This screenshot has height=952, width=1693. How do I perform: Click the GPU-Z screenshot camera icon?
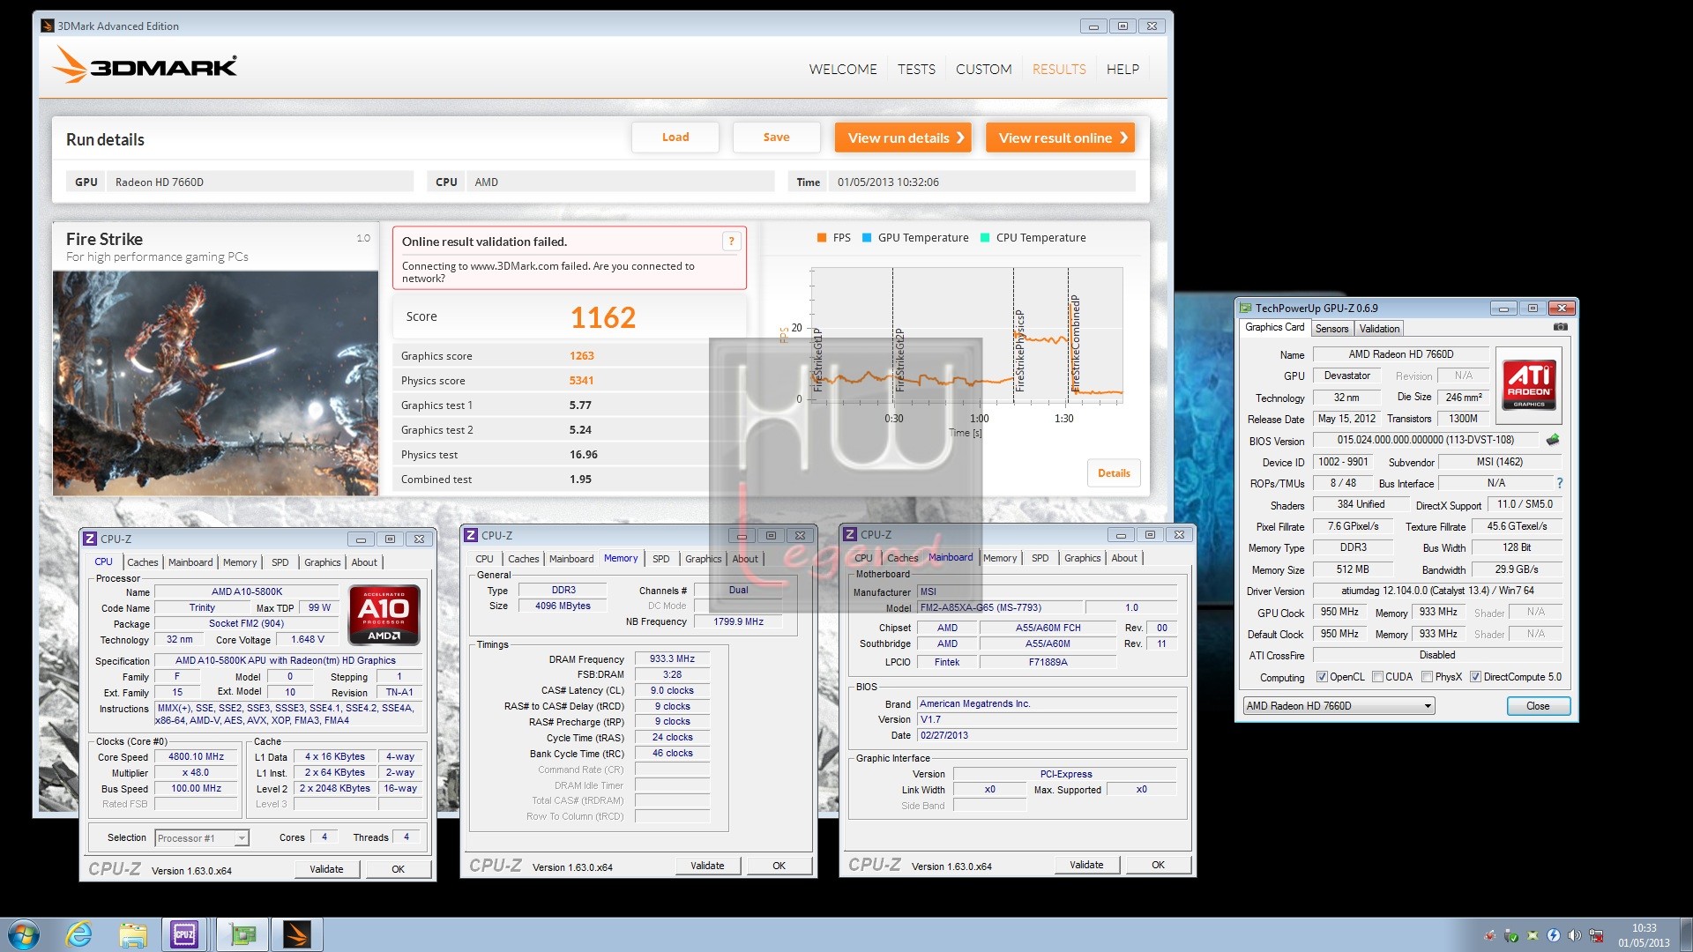[1560, 327]
